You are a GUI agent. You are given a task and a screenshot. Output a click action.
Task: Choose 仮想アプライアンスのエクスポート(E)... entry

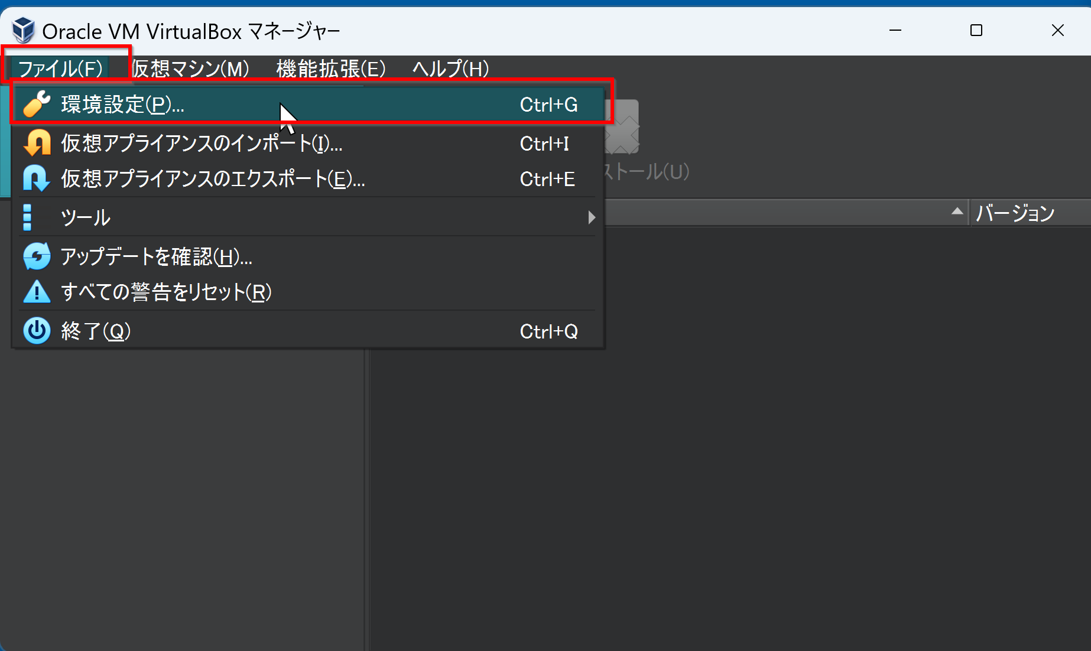click(x=309, y=179)
